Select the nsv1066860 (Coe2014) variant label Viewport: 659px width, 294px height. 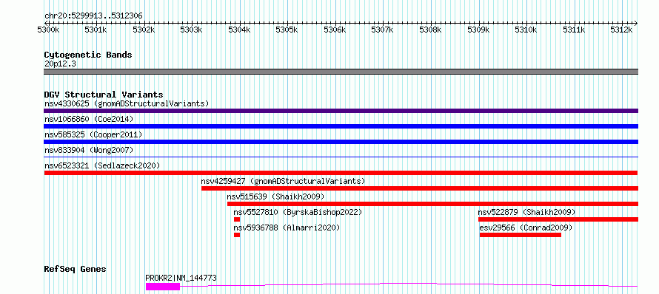coord(89,119)
